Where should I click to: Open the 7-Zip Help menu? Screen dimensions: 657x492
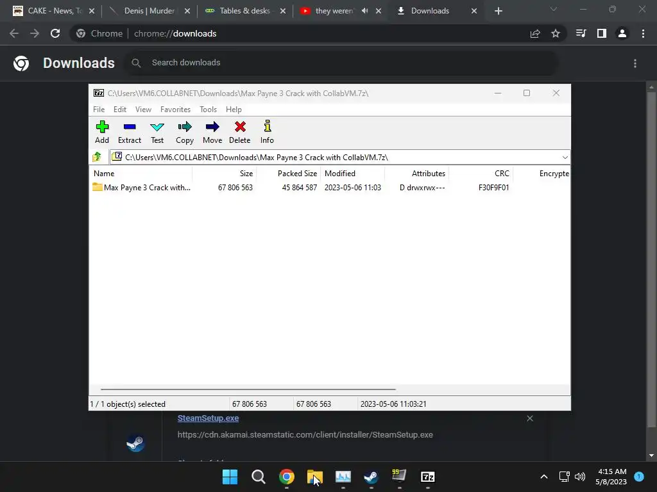[234, 109]
